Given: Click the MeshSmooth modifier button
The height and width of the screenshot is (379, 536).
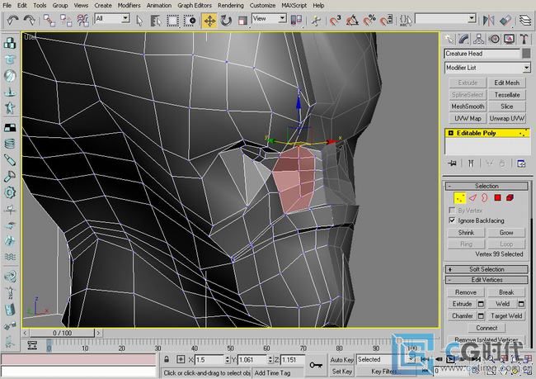Looking at the screenshot, I should pyautogui.click(x=468, y=107).
